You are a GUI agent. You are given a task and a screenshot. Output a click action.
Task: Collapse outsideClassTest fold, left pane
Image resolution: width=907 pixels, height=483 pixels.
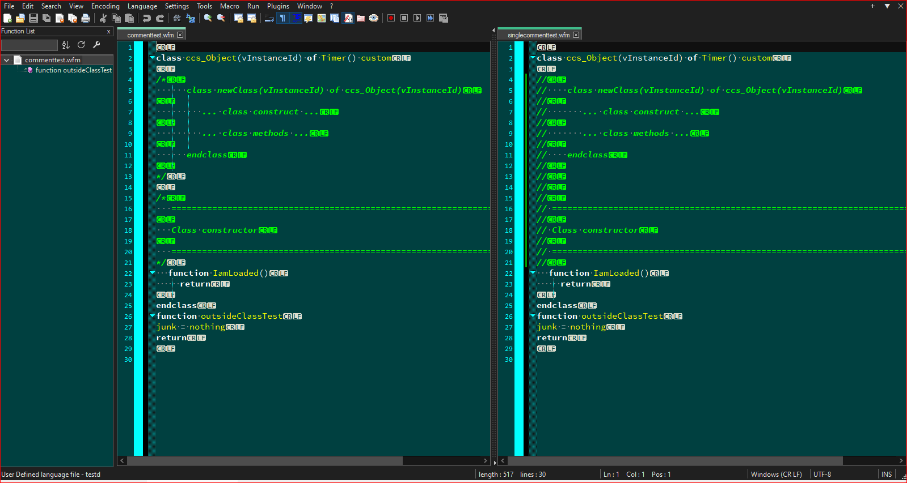[152, 316]
